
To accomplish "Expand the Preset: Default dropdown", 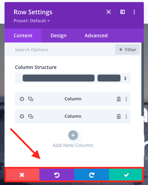I will coord(31,21).
